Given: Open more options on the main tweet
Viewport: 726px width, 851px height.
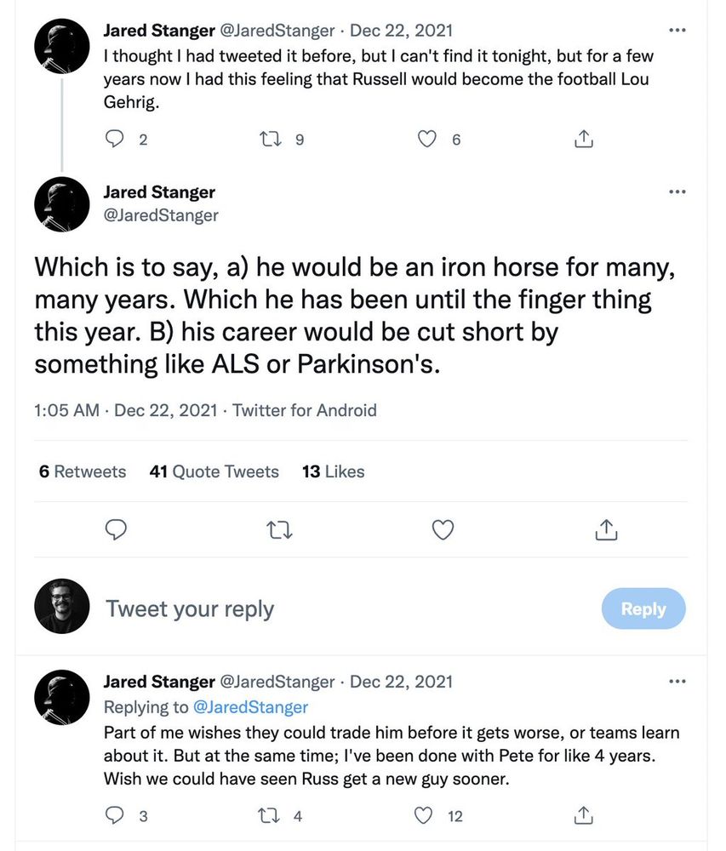Looking at the screenshot, I should point(677,191).
